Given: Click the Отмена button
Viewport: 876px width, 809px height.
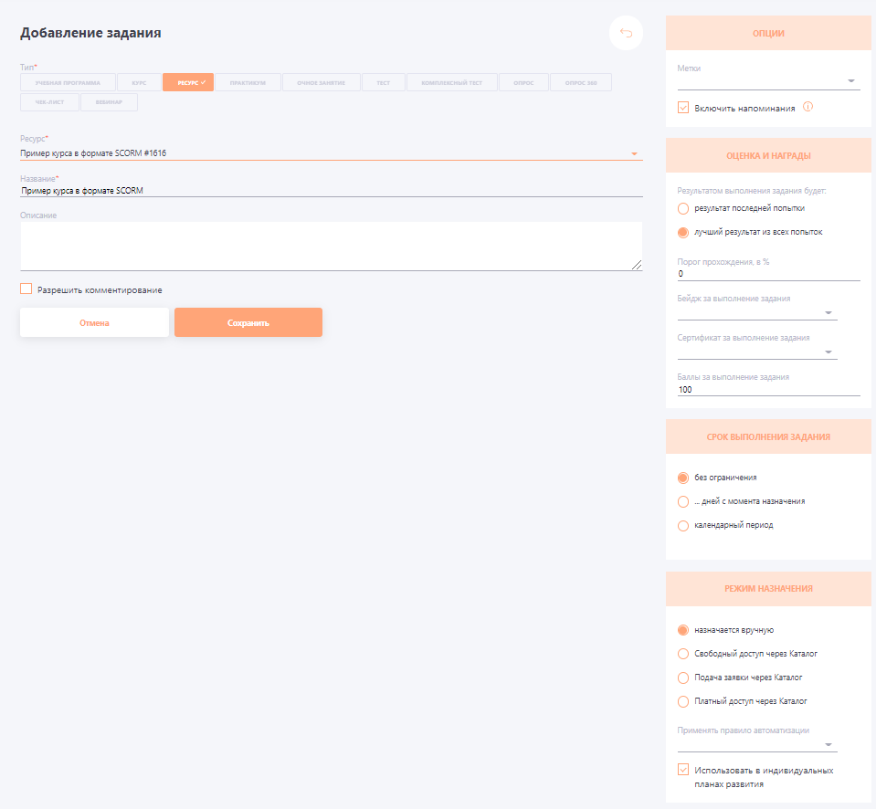Looking at the screenshot, I should pyautogui.click(x=93, y=321).
